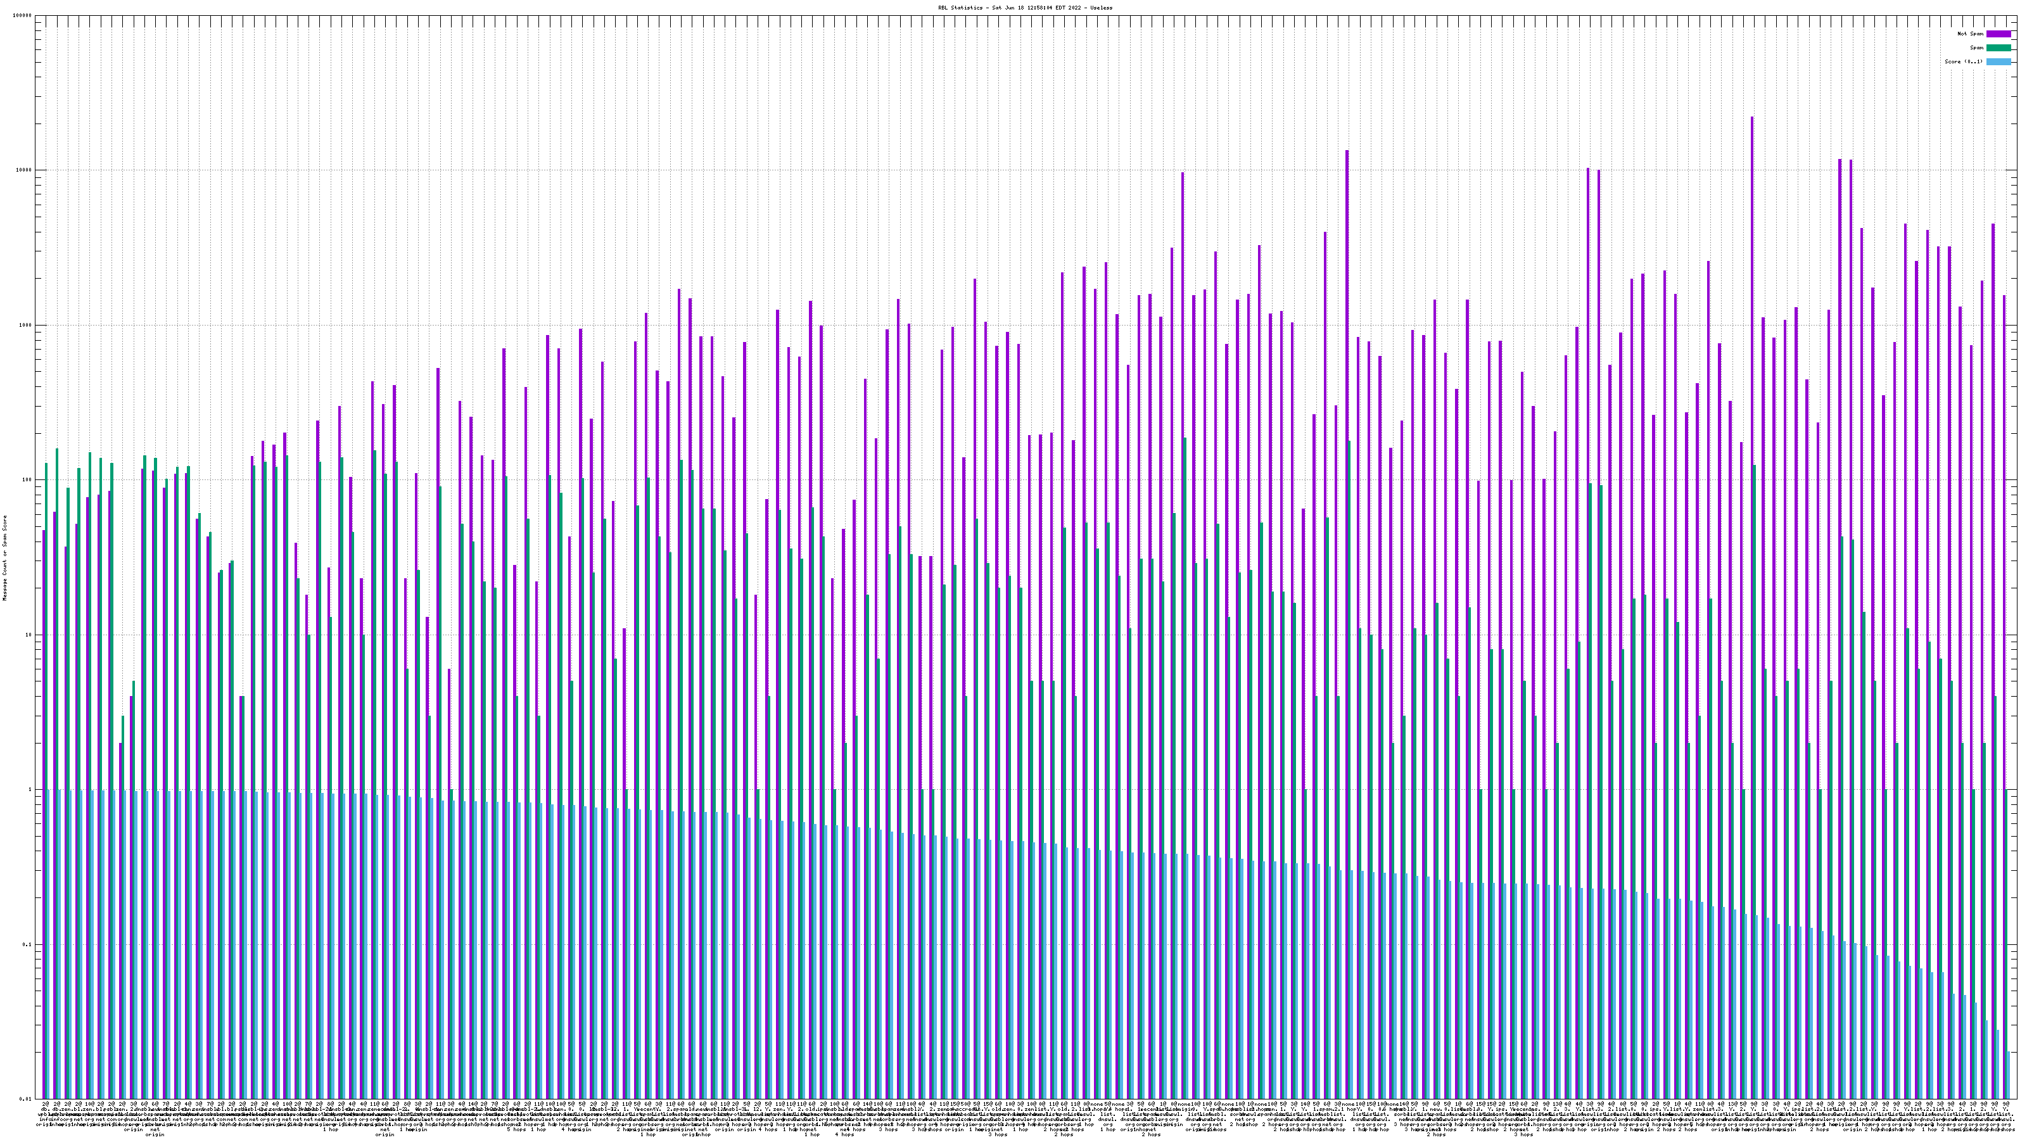Image resolution: width=2027 pixels, height=1140 pixels.
Task: Click the rotated 'Message Count or Spam Score' axis label
Action: tap(4, 558)
